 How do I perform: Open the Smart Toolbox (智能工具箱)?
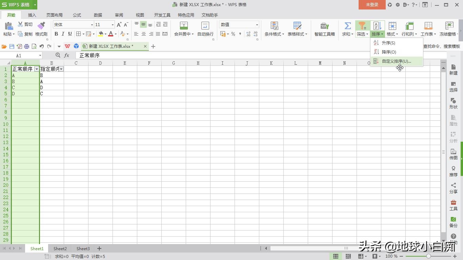pyautogui.click(x=324, y=29)
